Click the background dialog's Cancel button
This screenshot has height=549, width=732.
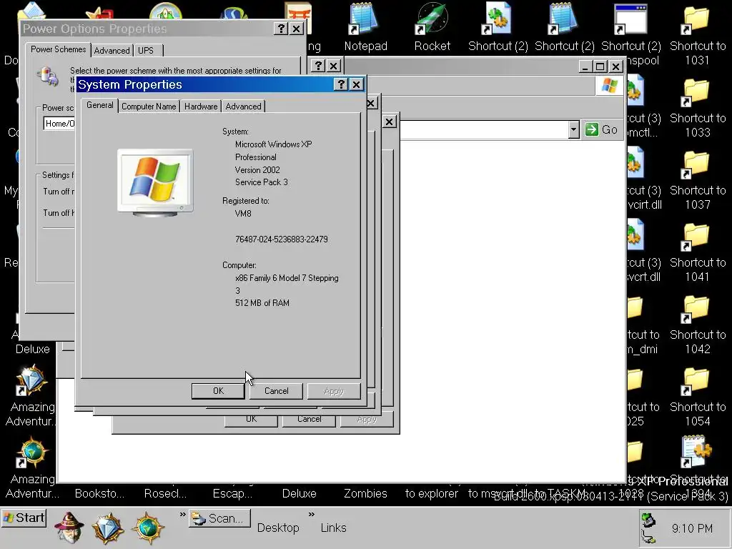coord(309,419)
